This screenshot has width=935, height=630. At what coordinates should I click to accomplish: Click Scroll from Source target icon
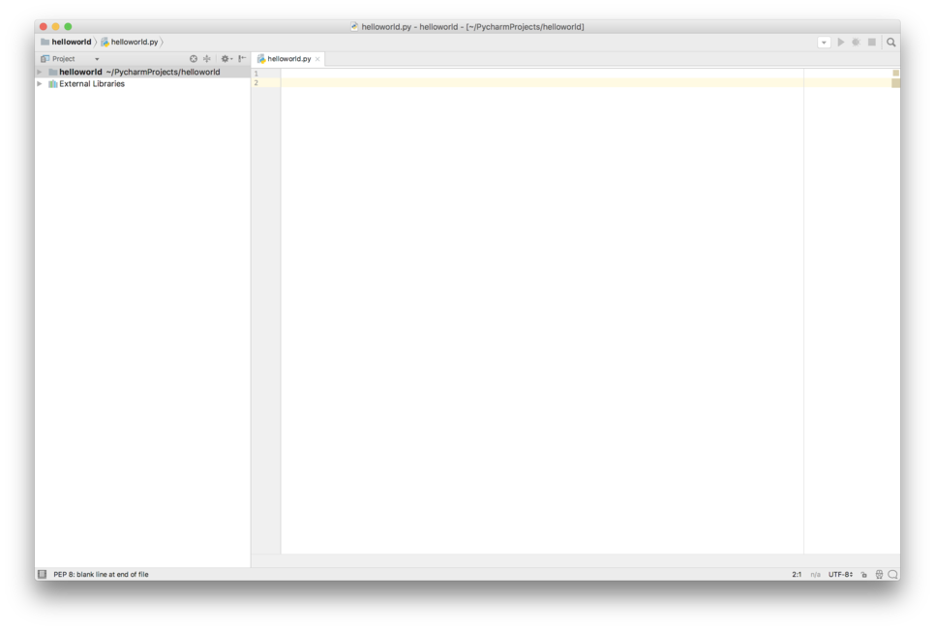pos(194,58)
